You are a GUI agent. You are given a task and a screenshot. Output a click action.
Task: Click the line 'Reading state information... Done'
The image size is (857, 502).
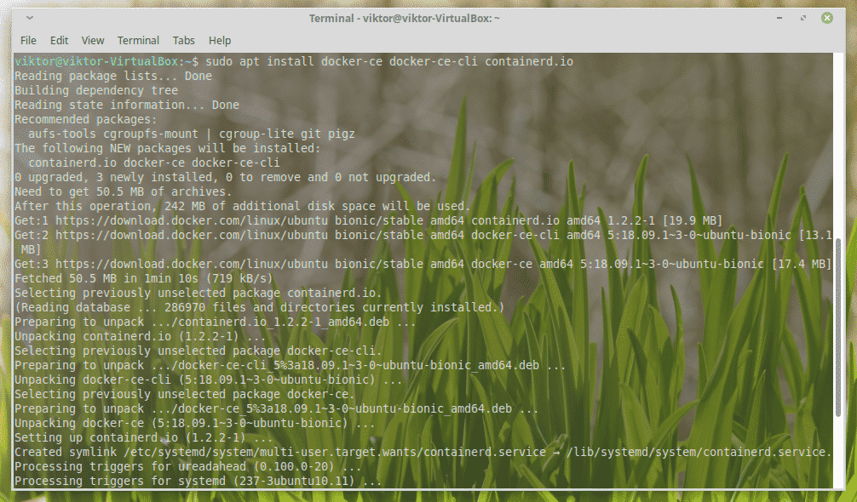127,105
